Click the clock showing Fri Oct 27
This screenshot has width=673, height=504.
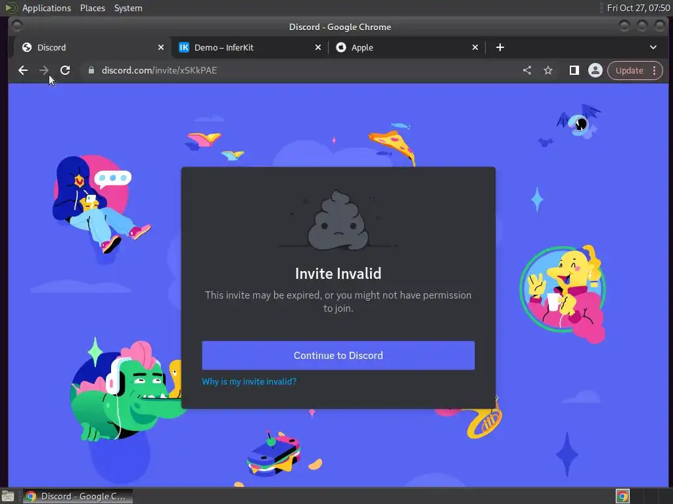pos(638,8)
